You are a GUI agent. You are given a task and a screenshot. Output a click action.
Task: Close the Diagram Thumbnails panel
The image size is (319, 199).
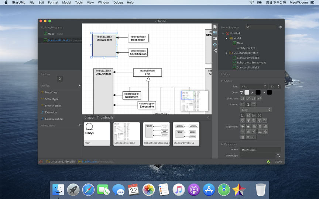click(207, 118)
